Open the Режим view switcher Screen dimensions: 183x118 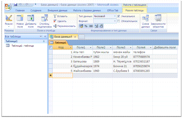pos(9,21)
